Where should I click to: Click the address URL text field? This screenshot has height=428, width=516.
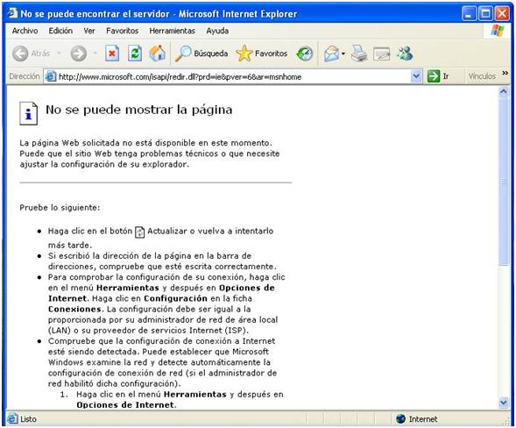pyautogui.click(x=234, y=77)
